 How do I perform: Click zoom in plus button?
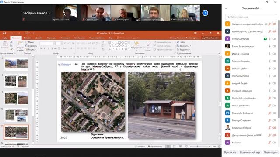click(x=210, y=147)
